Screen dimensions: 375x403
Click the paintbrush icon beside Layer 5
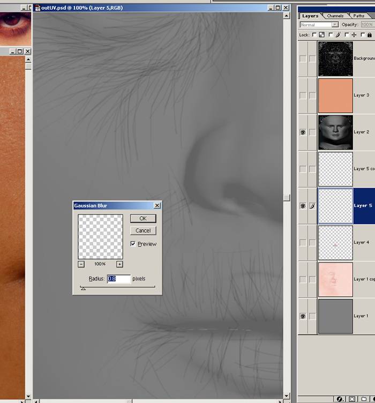pyautogui.click(x=312, y=206)
